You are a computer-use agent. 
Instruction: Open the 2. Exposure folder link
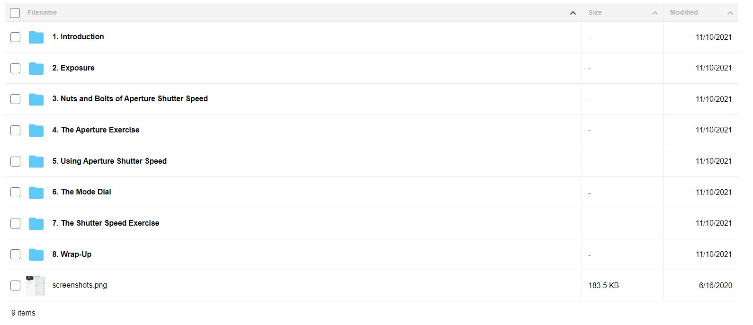click(73, 68)
